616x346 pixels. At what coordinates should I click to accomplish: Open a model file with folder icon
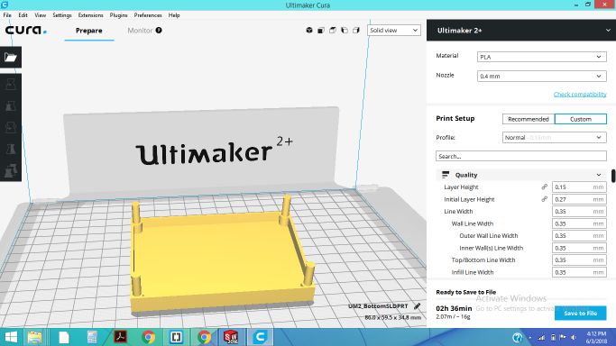pos(11,58)
